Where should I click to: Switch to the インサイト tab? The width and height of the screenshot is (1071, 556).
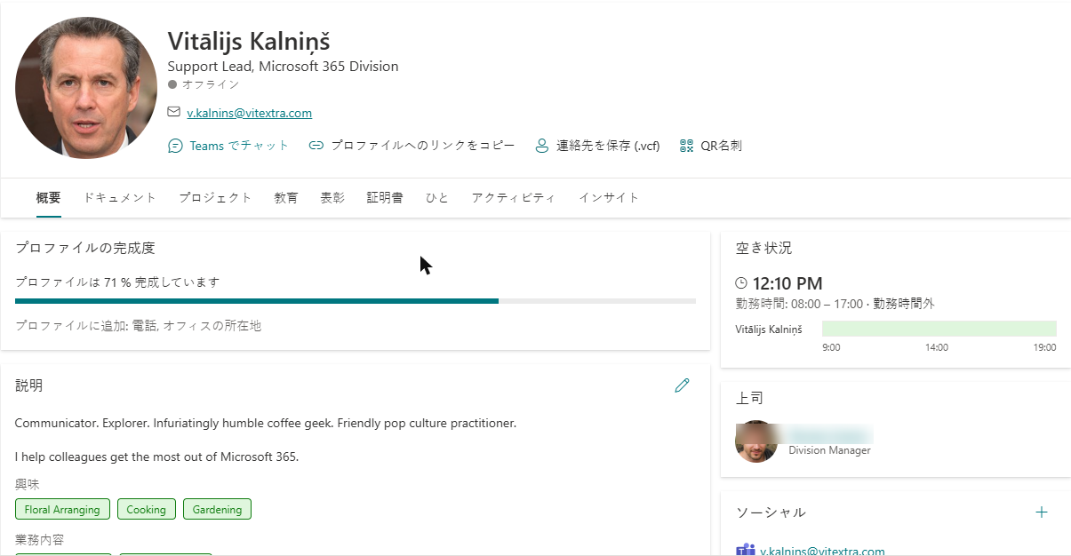pos(609,198)
